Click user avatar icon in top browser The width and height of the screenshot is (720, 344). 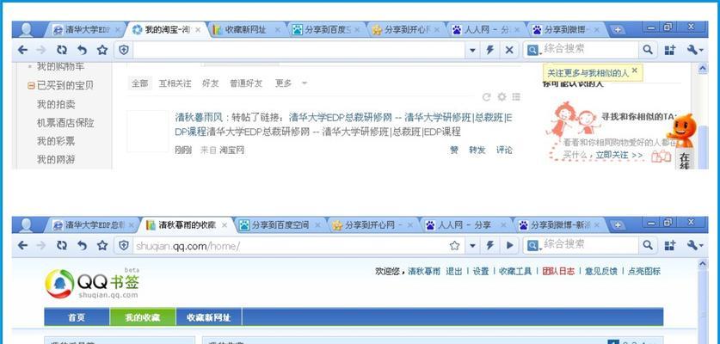coord(26,30)
